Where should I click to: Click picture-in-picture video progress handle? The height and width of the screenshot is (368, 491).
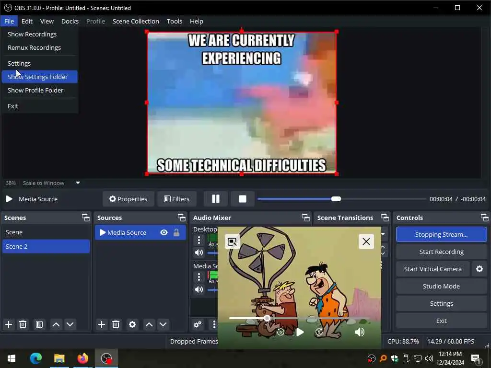[x=267, y=318]
